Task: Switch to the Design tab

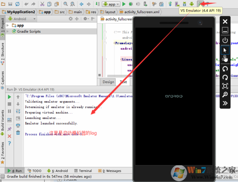Action: click(x=108, y=82)
